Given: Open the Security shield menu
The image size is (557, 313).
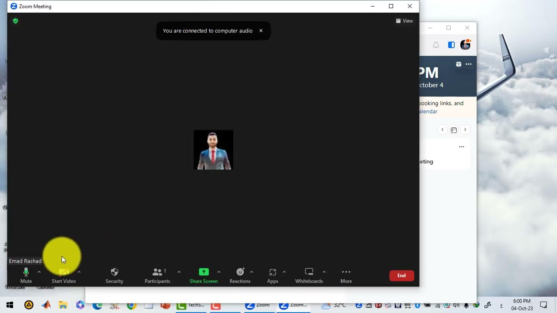Looking at the screenshot, I should click(x=114, y=276).
